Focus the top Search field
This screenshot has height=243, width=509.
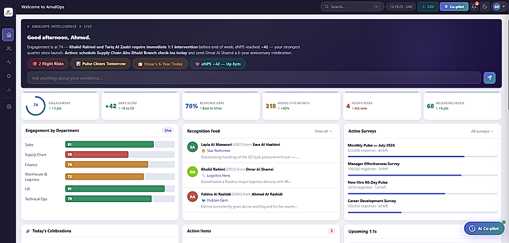(352, 7)
